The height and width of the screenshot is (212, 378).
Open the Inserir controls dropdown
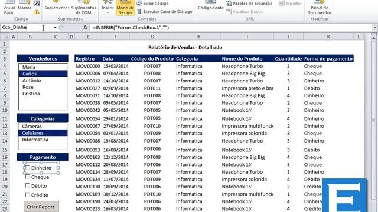point(107,7)
